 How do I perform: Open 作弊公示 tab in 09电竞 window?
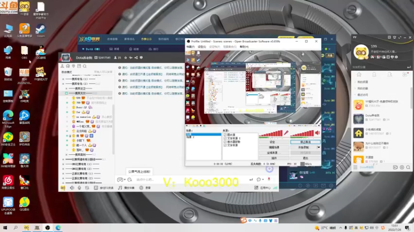[146, 39]
